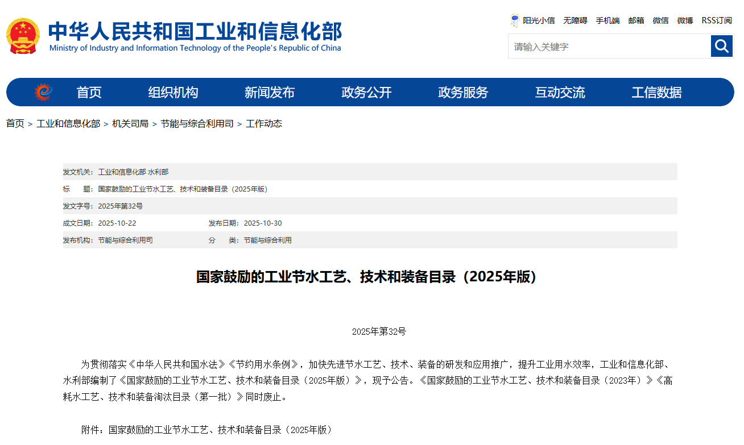Navigate to 互动交流 section

click(x=560, y=93)
